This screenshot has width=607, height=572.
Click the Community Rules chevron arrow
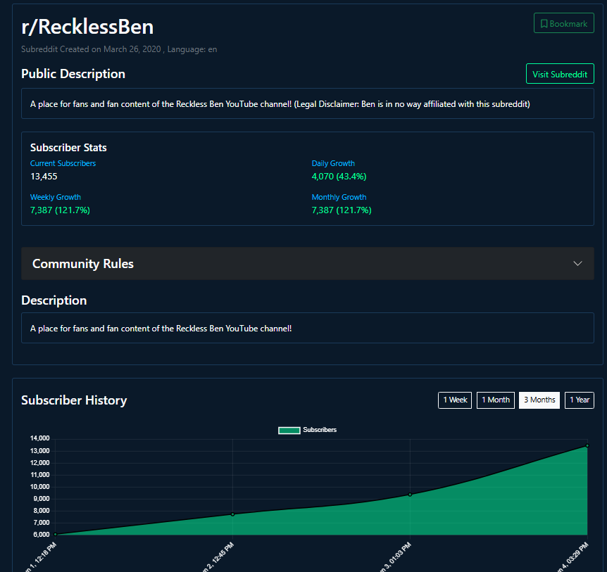coord(577,263)
